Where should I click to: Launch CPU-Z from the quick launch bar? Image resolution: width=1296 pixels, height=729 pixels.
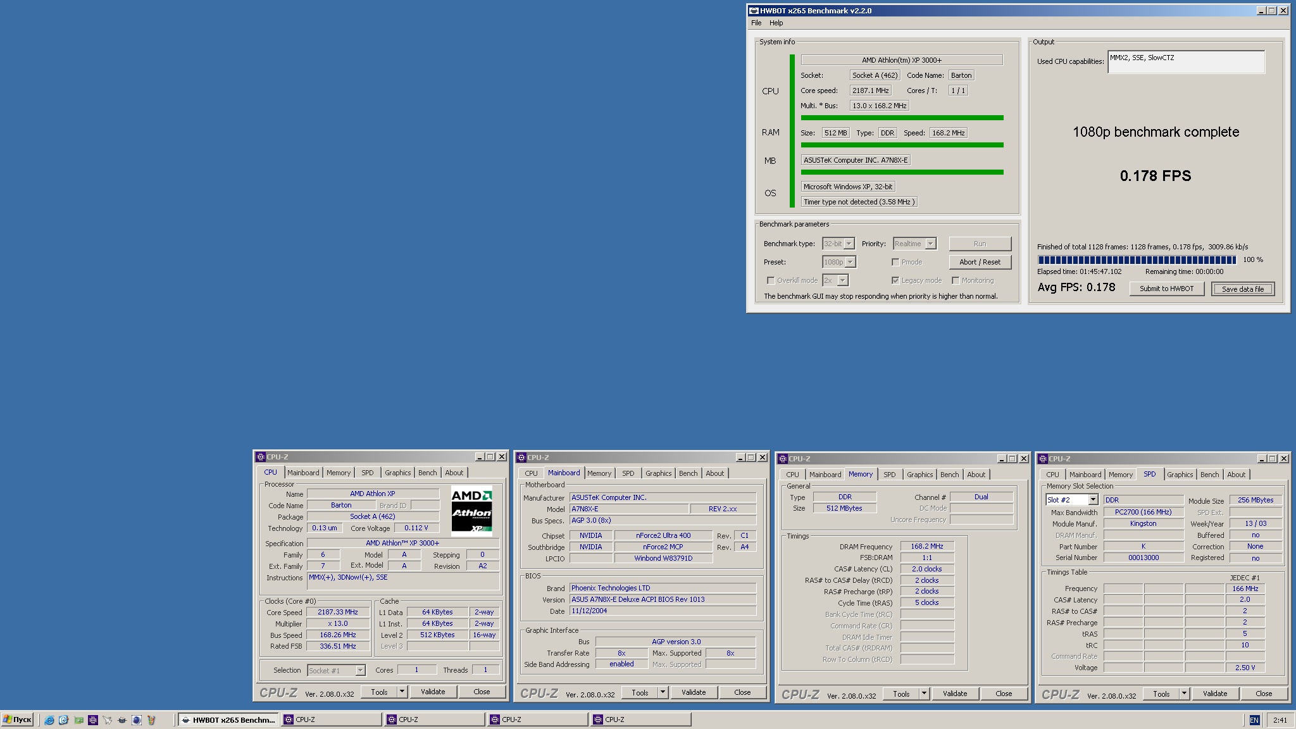(93, 720)
